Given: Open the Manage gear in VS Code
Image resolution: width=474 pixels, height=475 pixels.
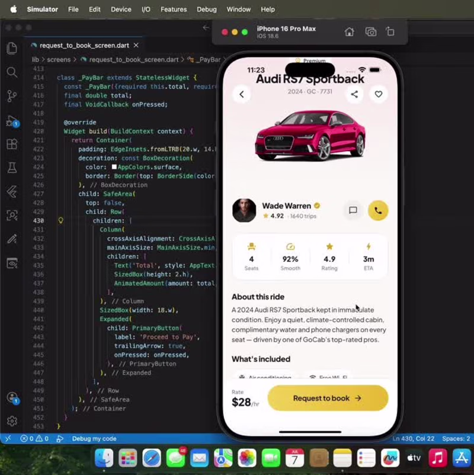Looking at the screenshot, I should point(12,421).
